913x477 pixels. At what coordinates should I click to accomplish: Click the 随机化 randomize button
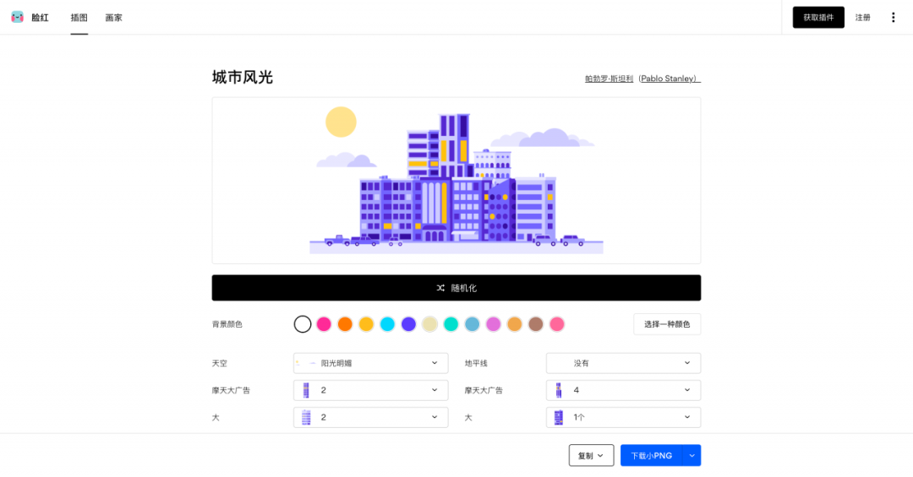(456, 288)
